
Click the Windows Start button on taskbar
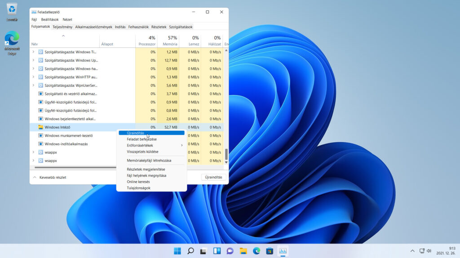click(x=177, y=251)
